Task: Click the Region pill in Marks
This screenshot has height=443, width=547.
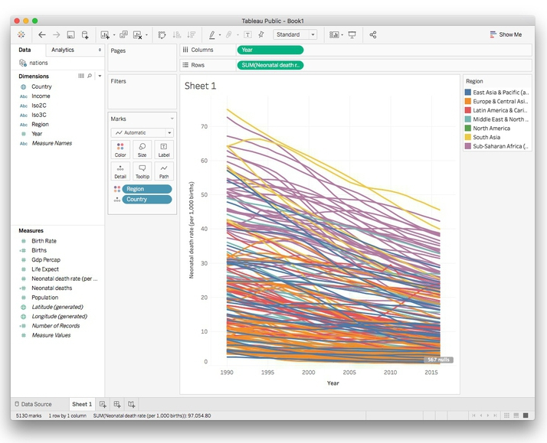Action: point(147,189)
